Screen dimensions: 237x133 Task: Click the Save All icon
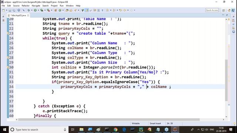tap(14, 10)
